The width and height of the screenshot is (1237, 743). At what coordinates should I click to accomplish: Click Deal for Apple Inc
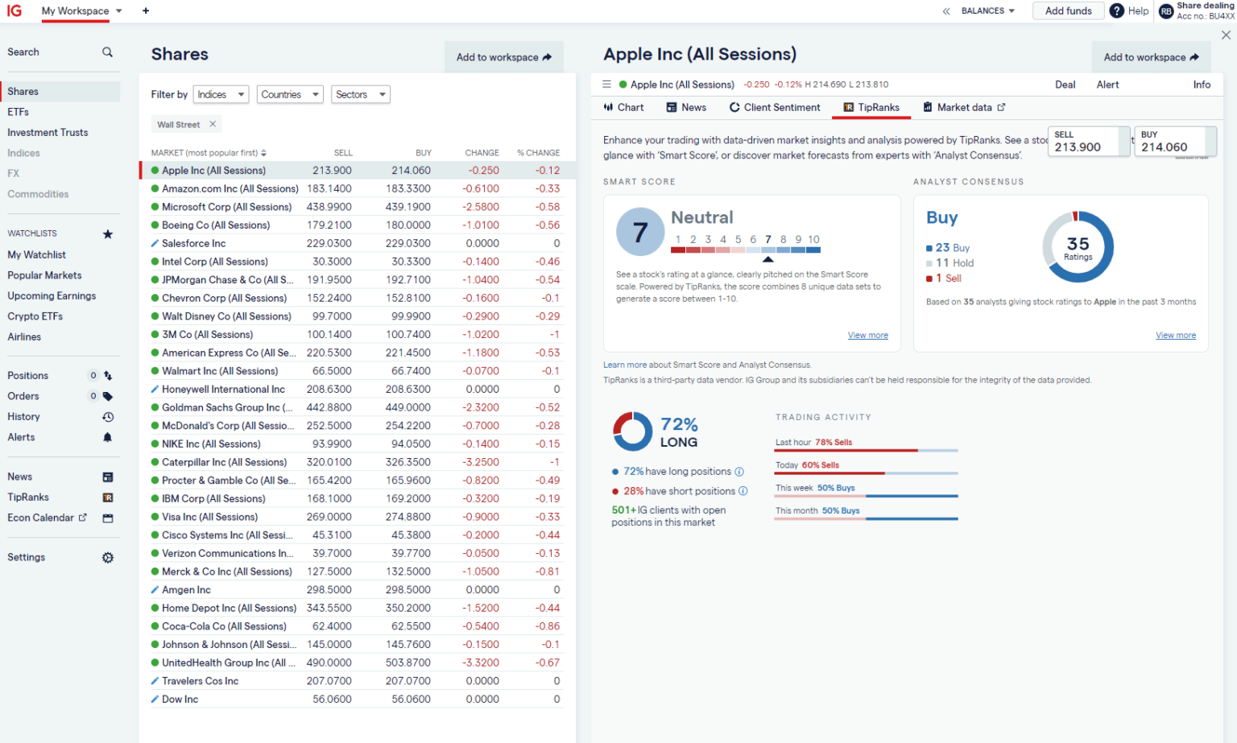pos(1065,84)
